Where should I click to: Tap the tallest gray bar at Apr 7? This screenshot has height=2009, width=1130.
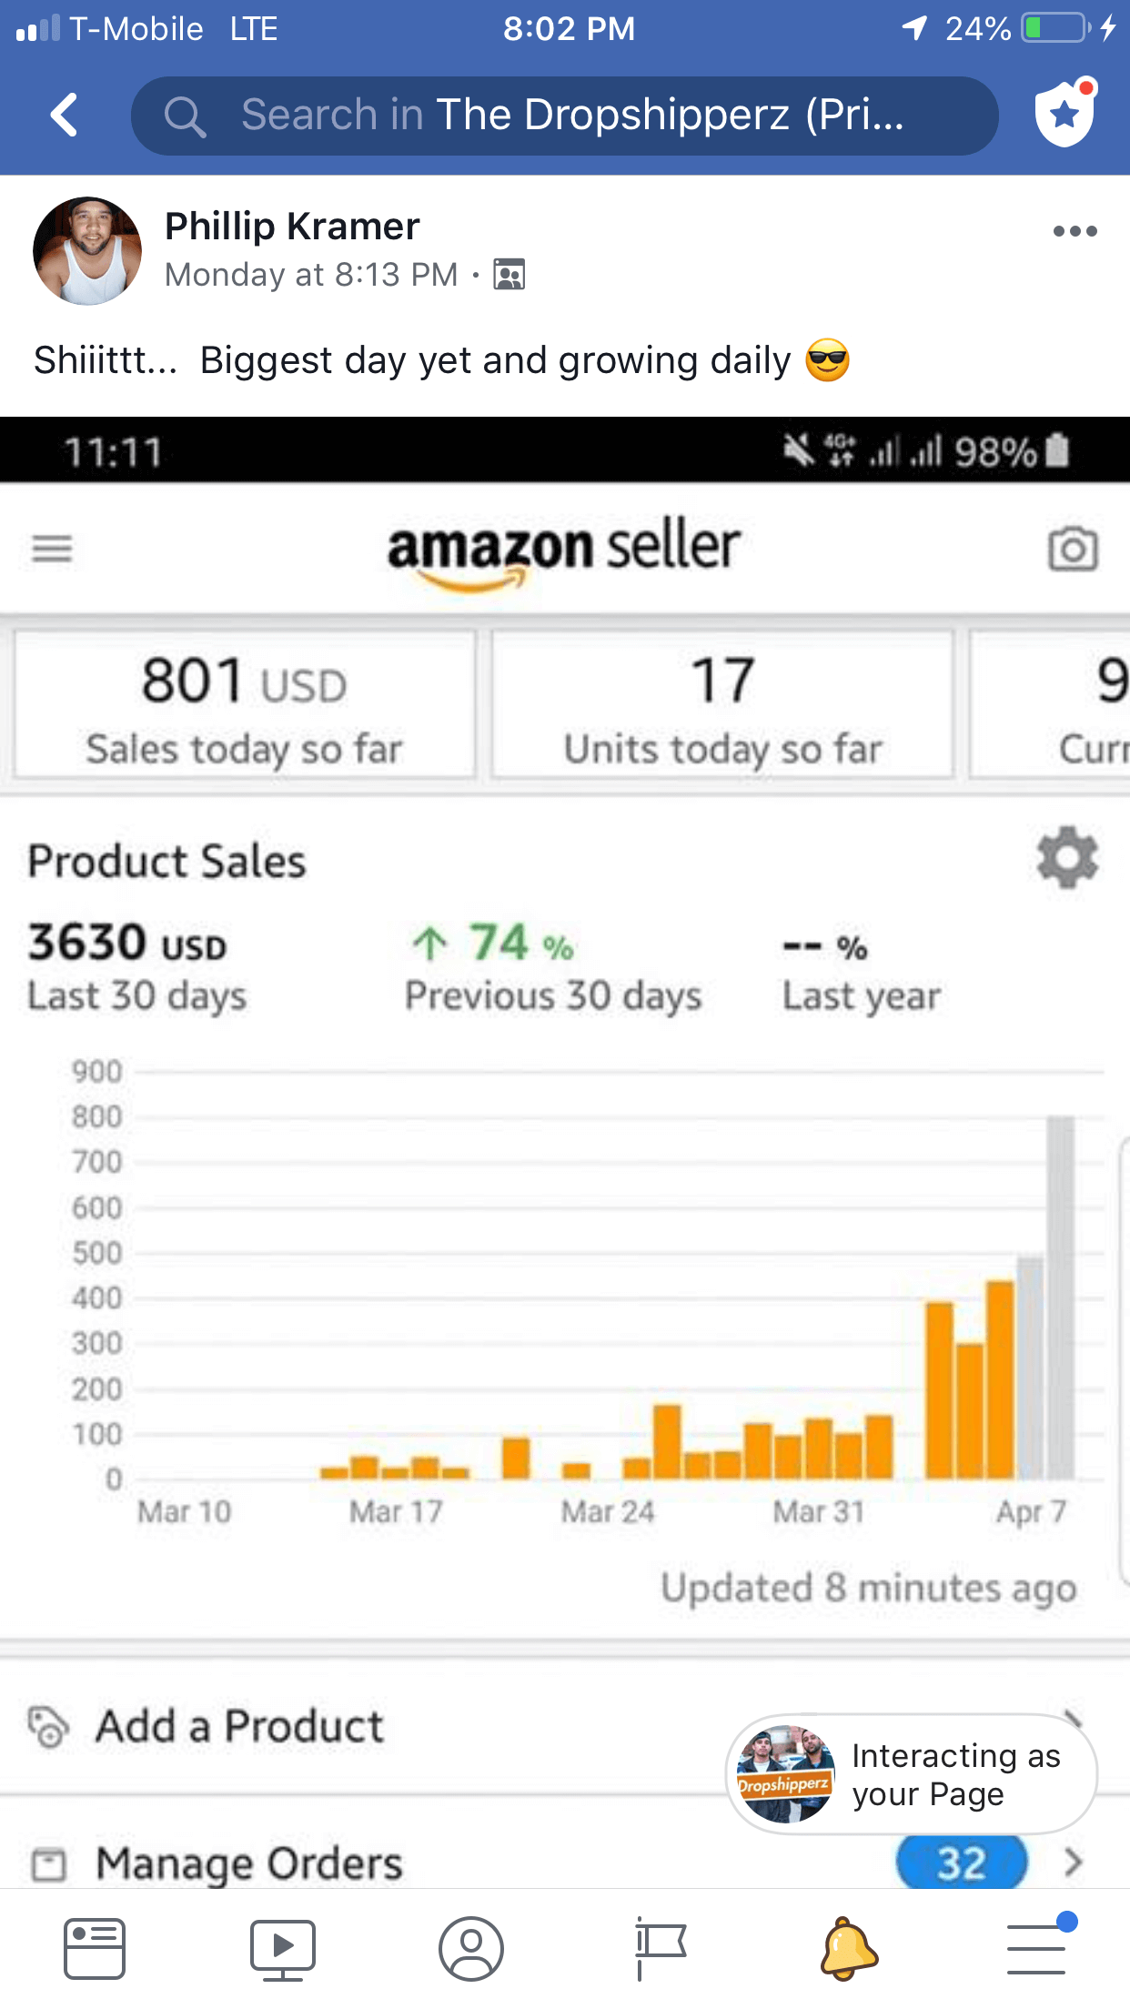(x=1061, y=1297)
